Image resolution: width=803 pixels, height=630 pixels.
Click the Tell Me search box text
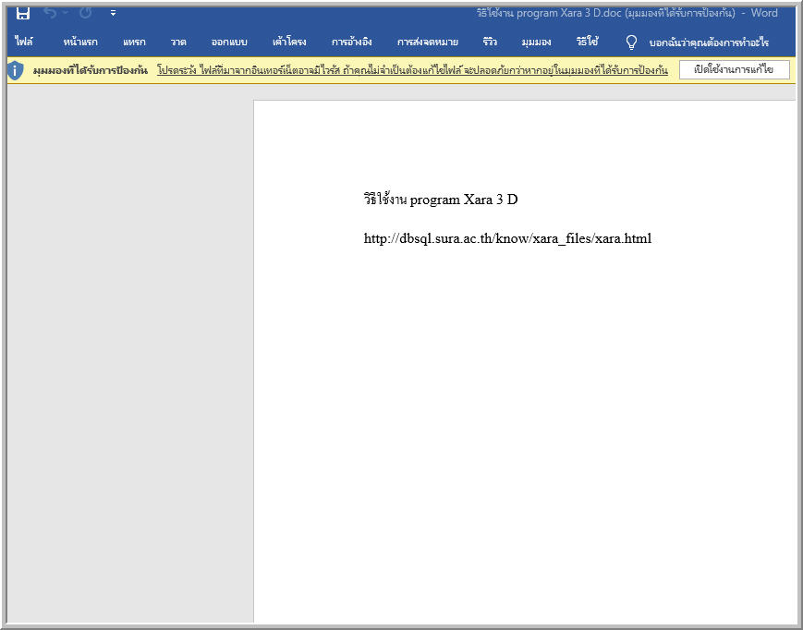(x=709, y=42)
